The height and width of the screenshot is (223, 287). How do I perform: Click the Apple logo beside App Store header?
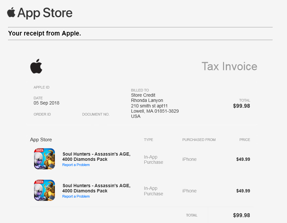11,13
